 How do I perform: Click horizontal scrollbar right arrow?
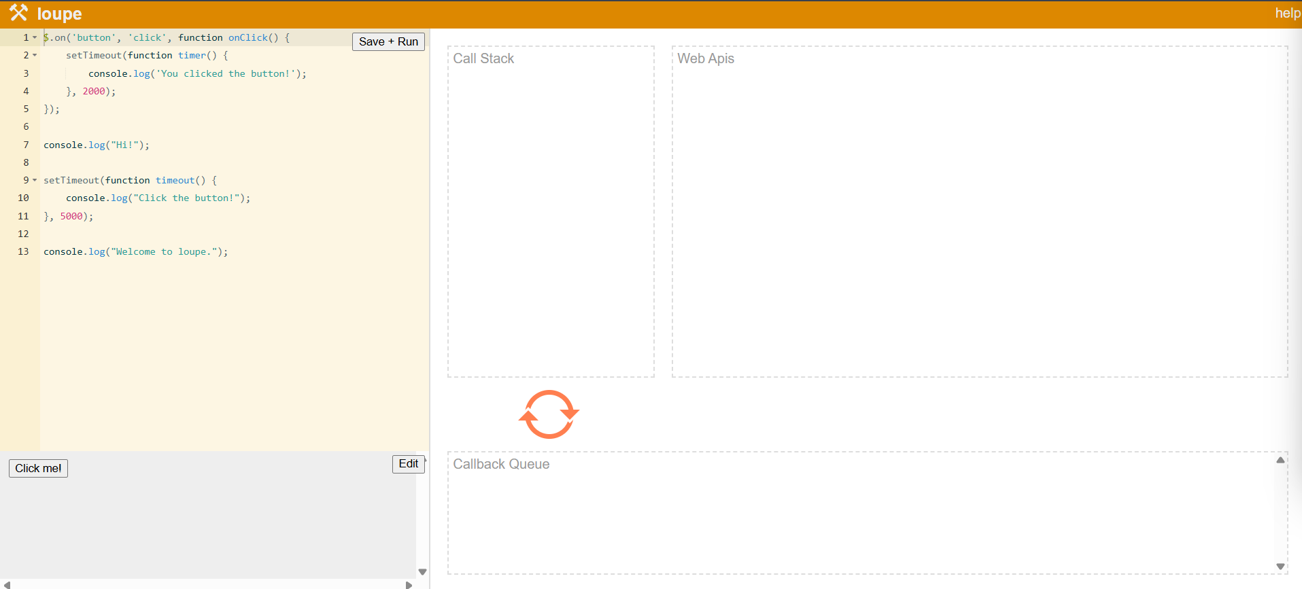tap(409, 584)
